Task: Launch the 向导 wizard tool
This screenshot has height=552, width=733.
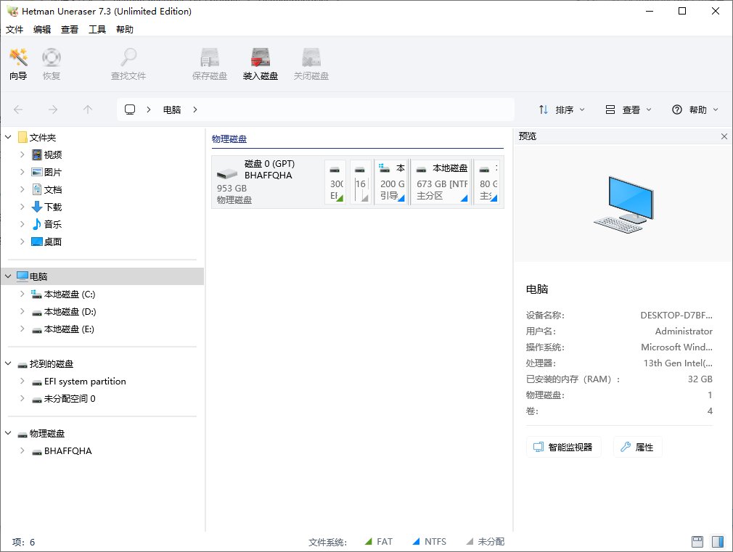Action: pos(18,64)
